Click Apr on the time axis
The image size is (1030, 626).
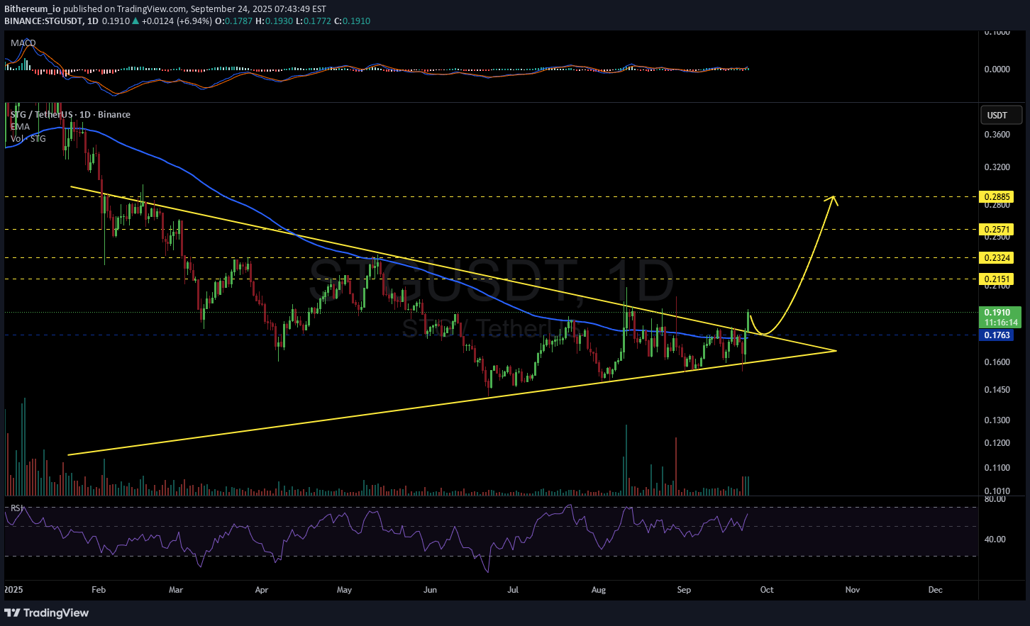pyautogui.click(x=262, y=590)
